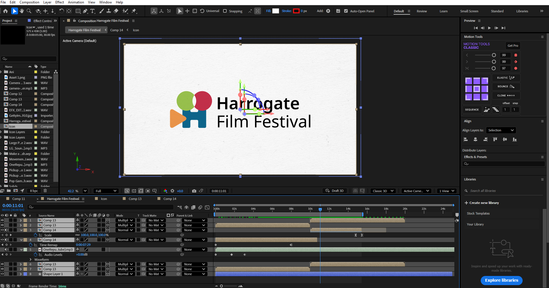Expand the Waveform property for the audio layer

pyautogui.click(x=30, y=259)
